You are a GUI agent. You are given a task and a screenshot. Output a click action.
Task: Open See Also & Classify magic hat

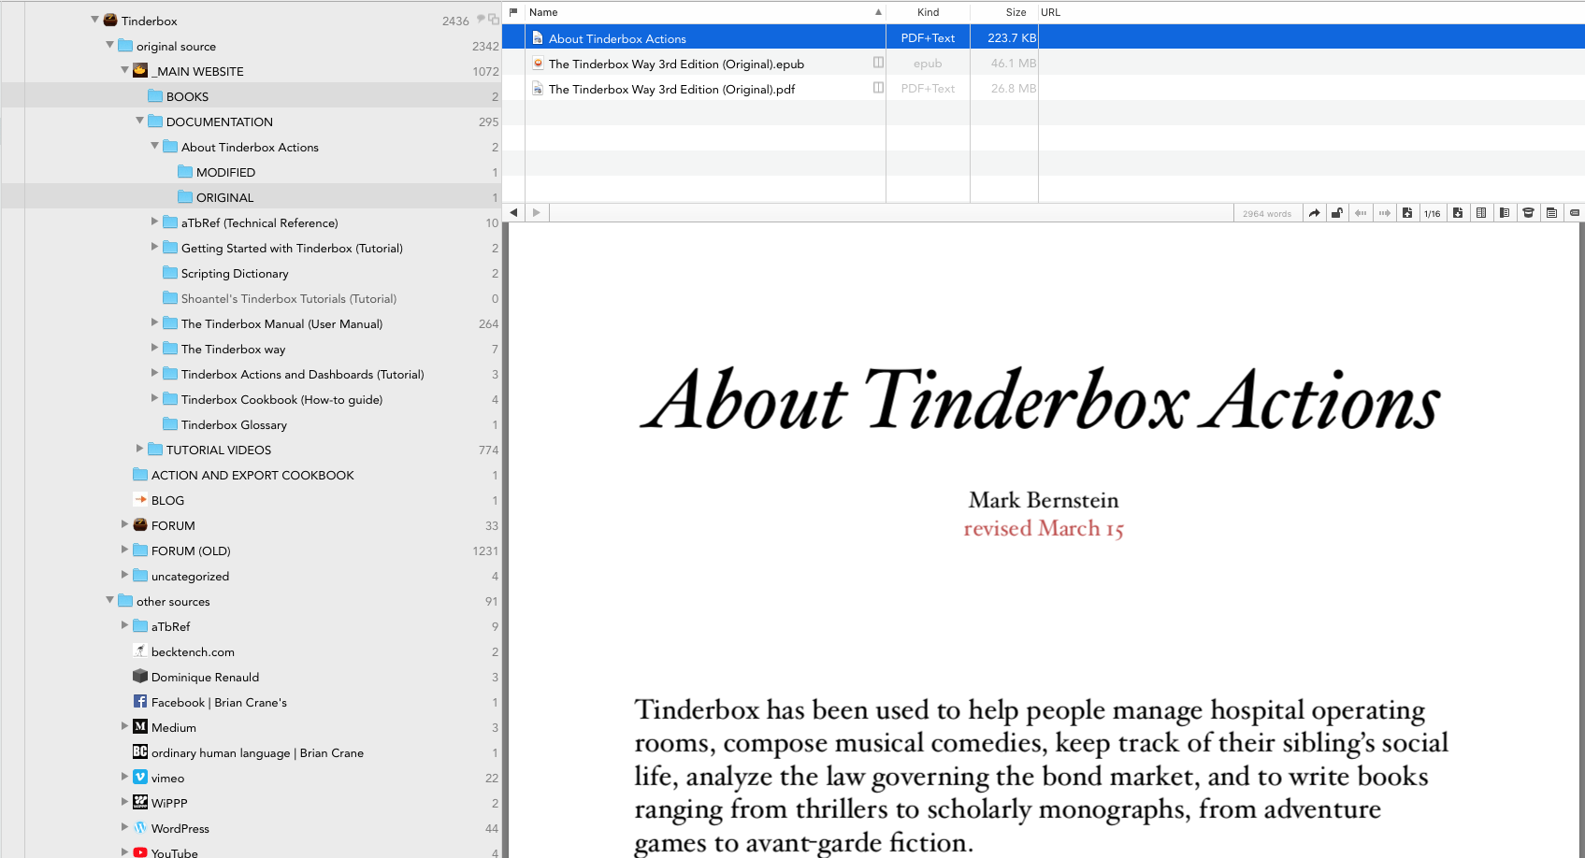(x=1528, y=213)
